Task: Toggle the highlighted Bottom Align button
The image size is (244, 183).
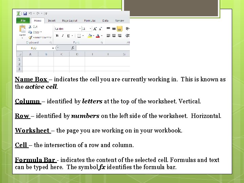Action: click(120, 29)
